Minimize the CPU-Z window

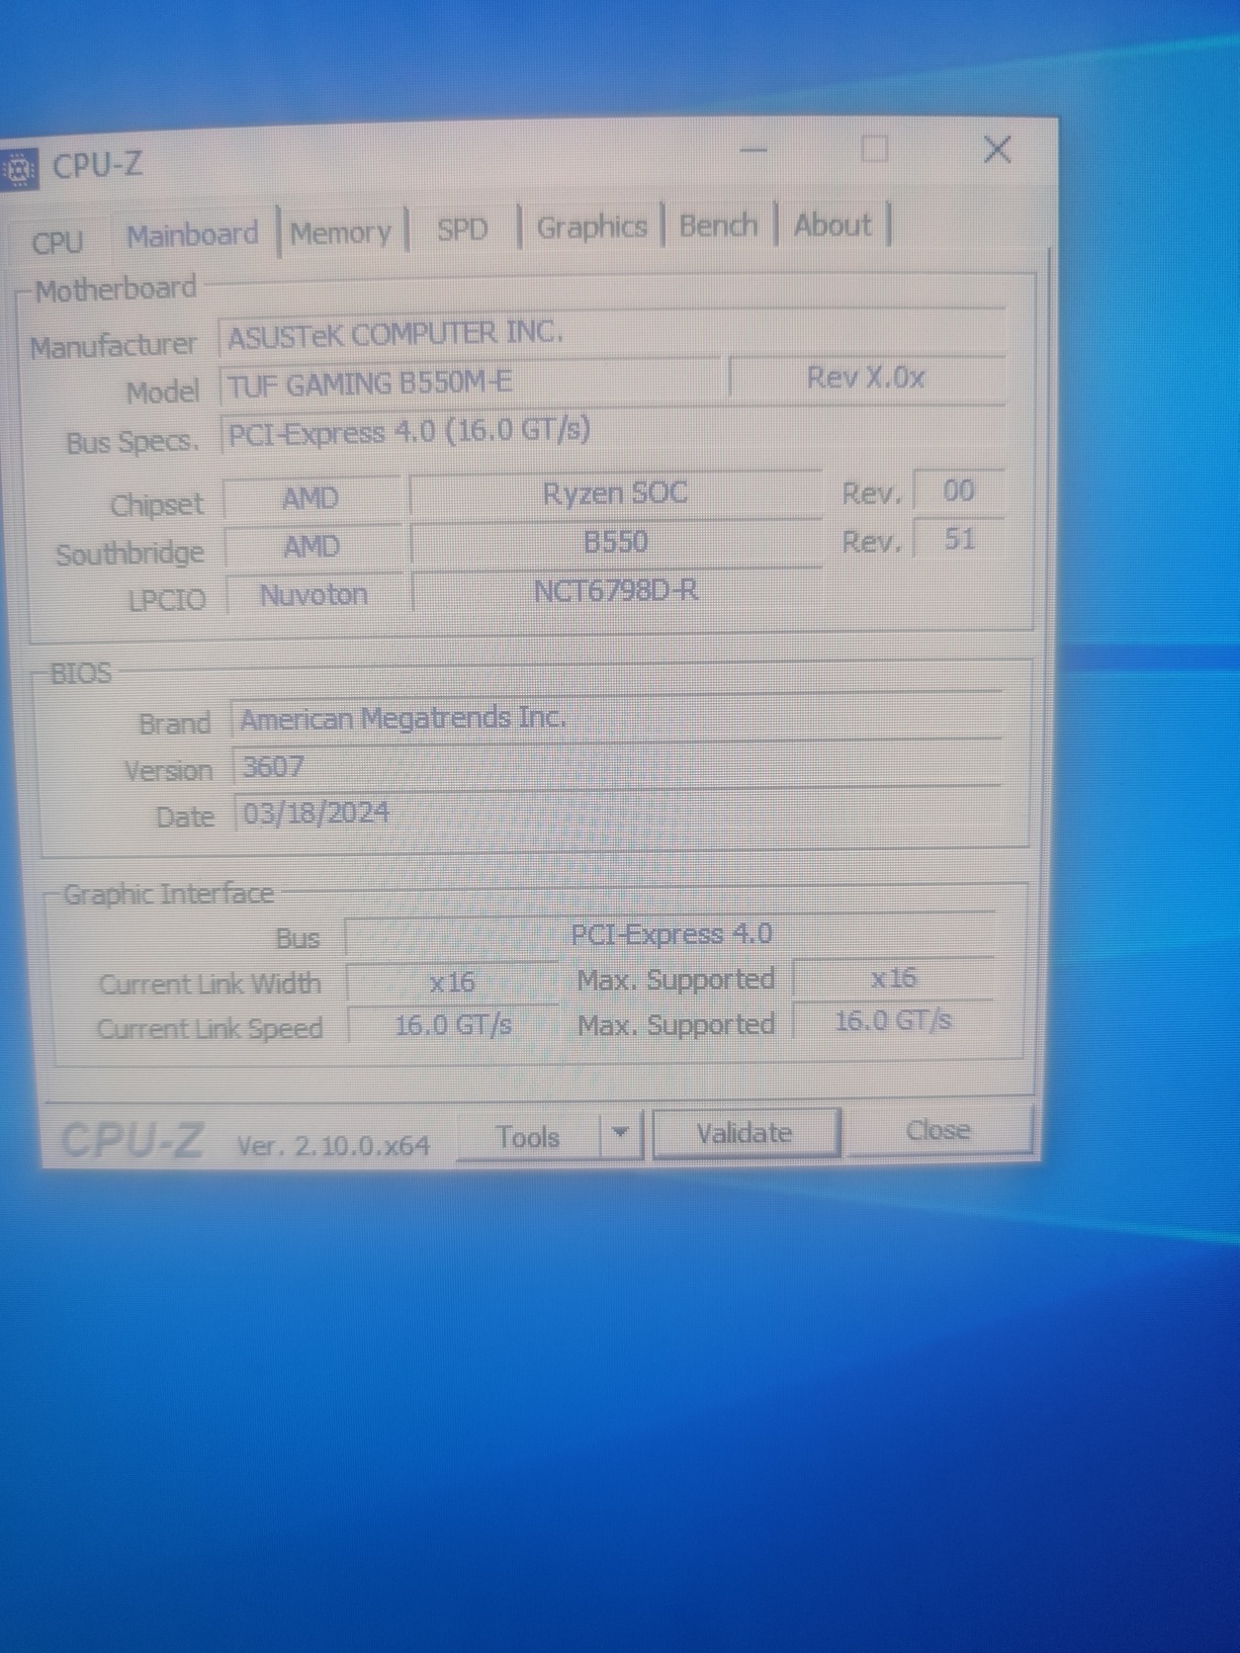(x=754, y=150)
